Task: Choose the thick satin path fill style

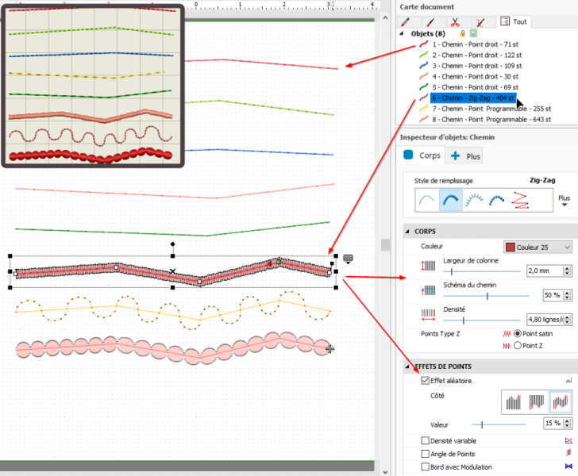Action: coord(450,200)
